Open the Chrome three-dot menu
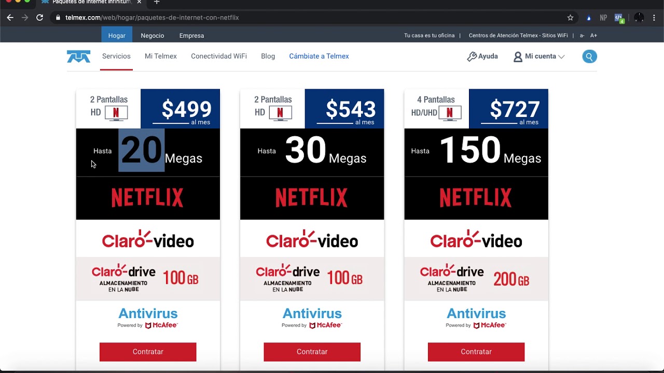This screenshot has height=373, width=664. point(655,18)
